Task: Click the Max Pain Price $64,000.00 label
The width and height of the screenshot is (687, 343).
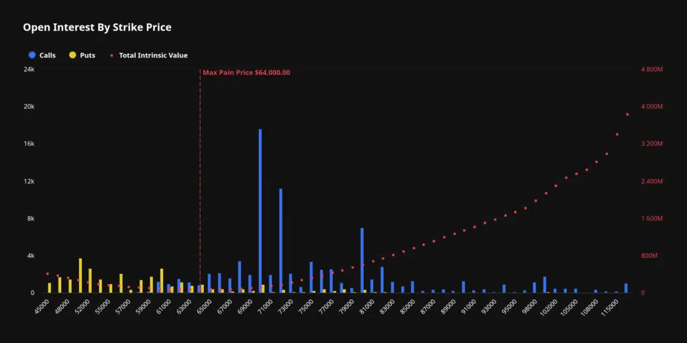Action: coord(246,72)
